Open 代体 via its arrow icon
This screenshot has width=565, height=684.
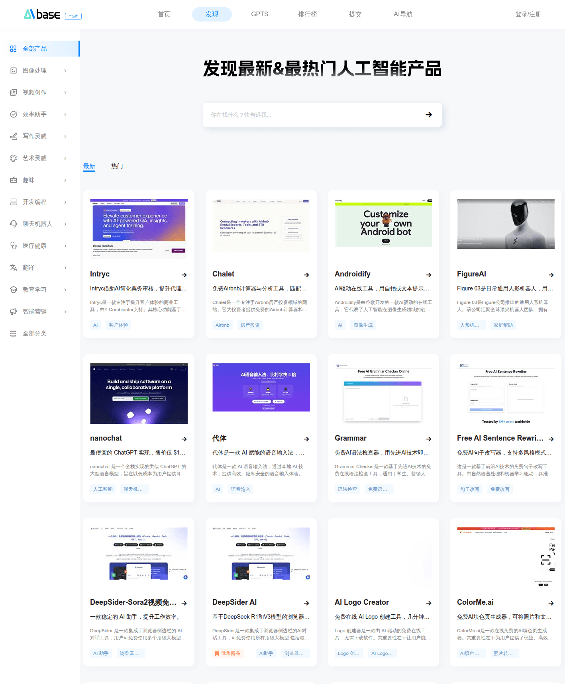pos(306,439)
